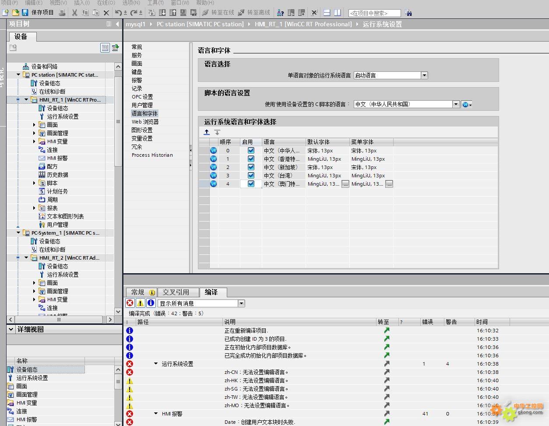Viewport: 549px width, 426px height.
Task: Select 服务 in runtime settings list
Action: tap(137, 55)
